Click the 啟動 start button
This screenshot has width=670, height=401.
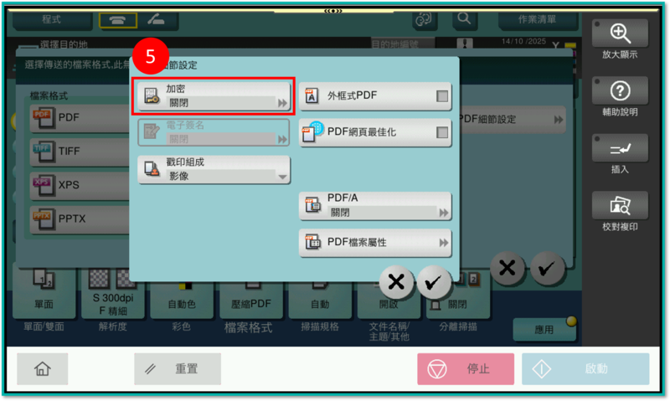[585, 369]
